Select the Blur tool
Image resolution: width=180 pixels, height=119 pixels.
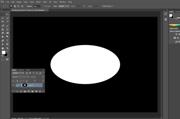tap(3, 37)
